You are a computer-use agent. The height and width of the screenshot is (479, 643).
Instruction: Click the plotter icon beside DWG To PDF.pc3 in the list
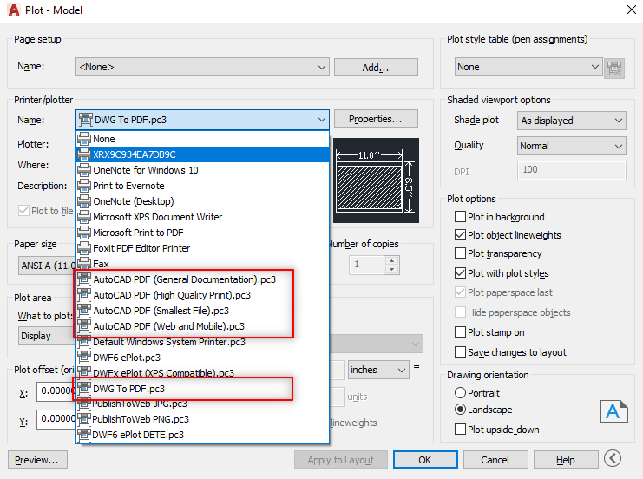click(84, 389)
